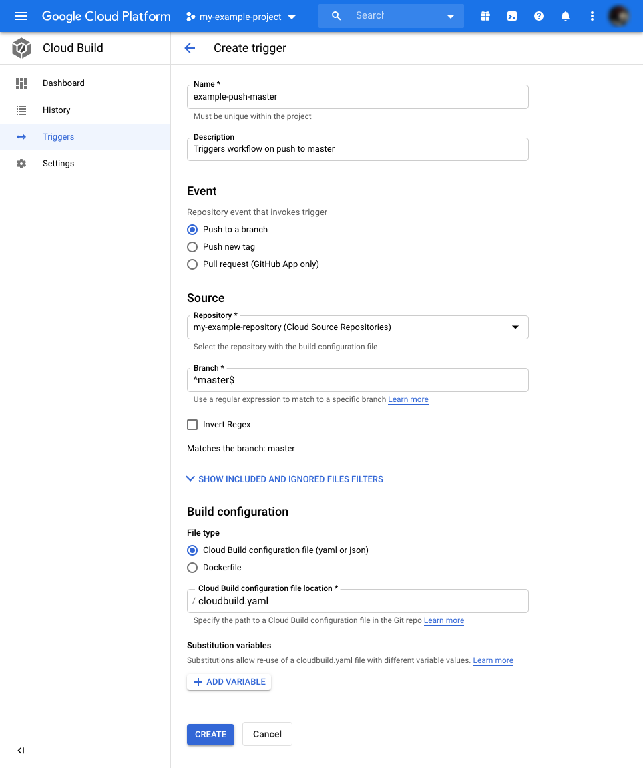The width and height of the screenshot is (643, 768).
Task: Collapse the sidebar navigation panel
Action: tap(21, 751)
